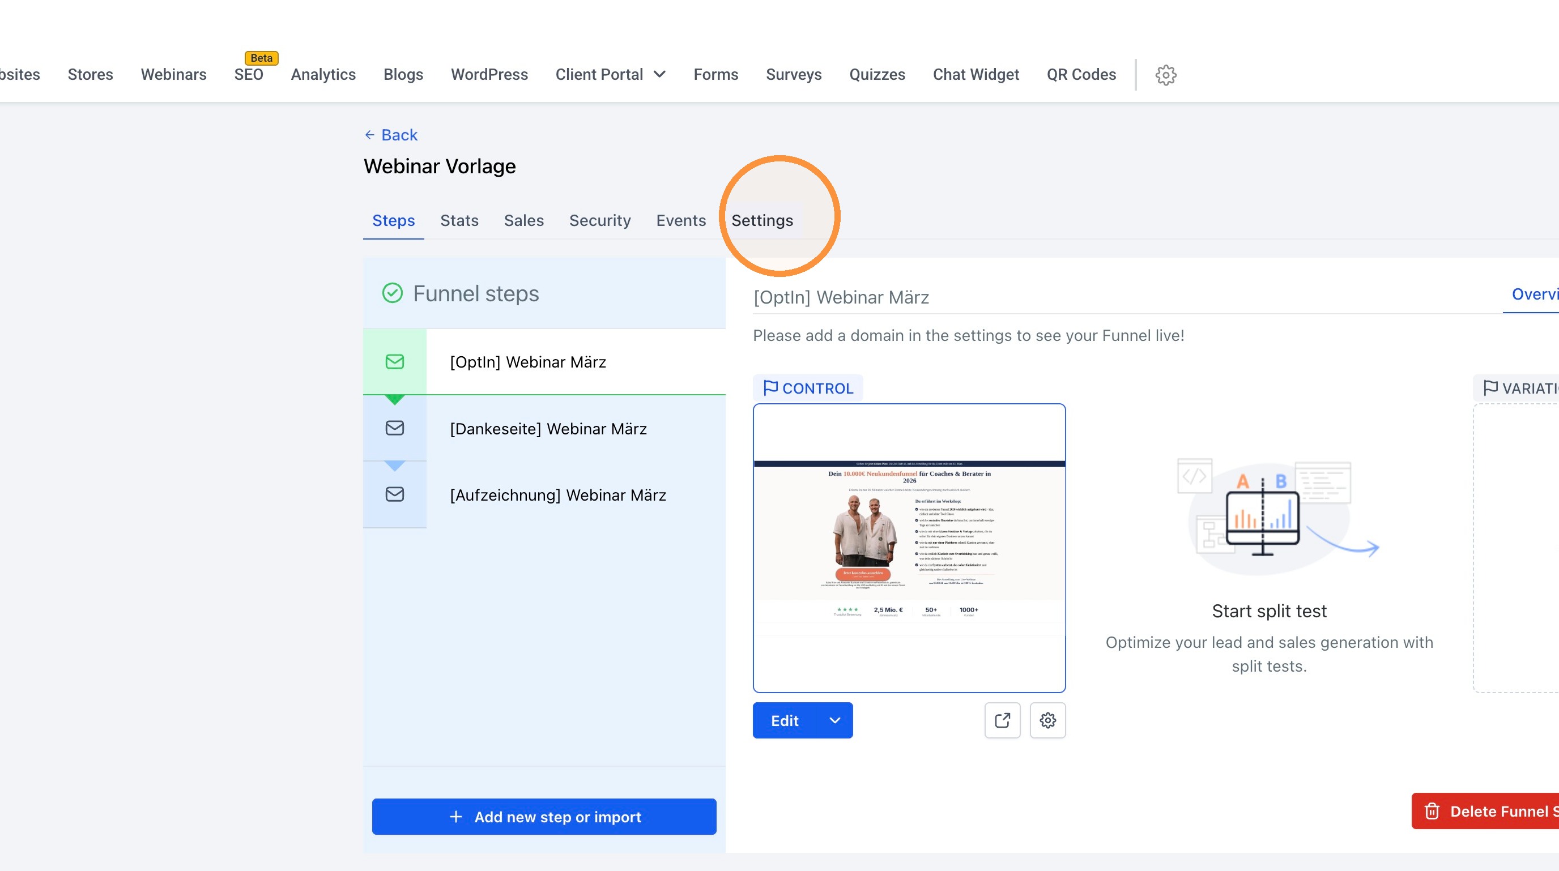Open Analytics in the top navigation

point(323,74)
